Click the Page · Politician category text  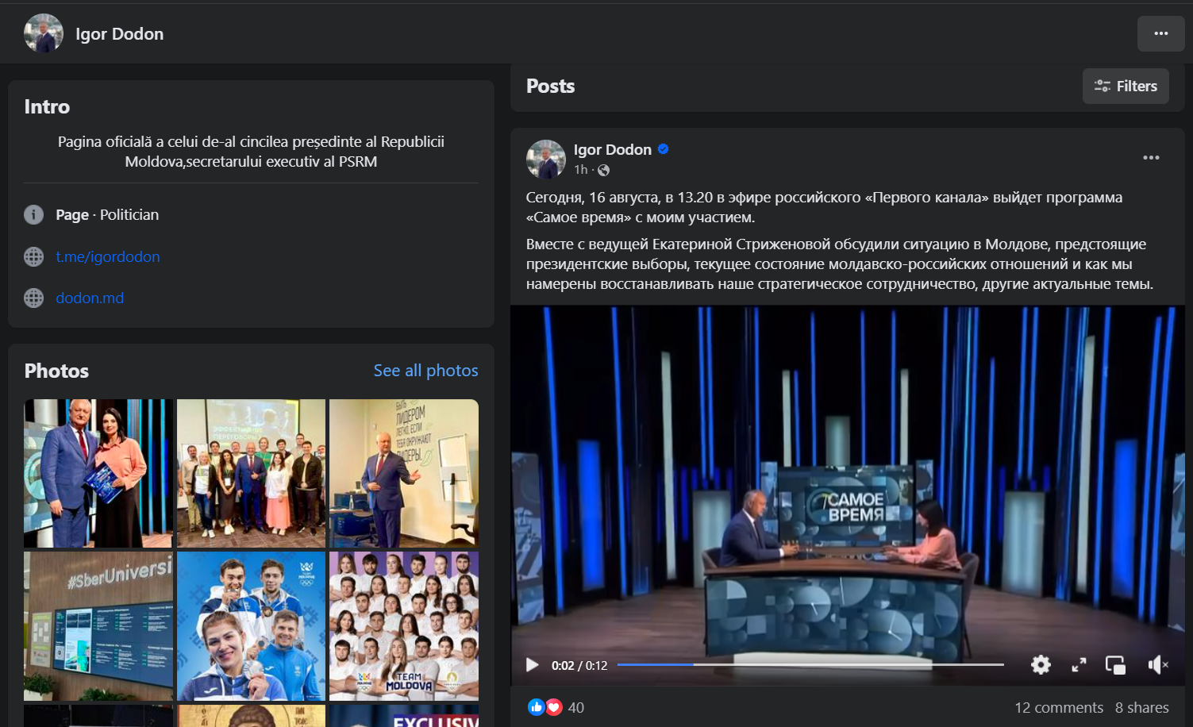coord(107,215)
